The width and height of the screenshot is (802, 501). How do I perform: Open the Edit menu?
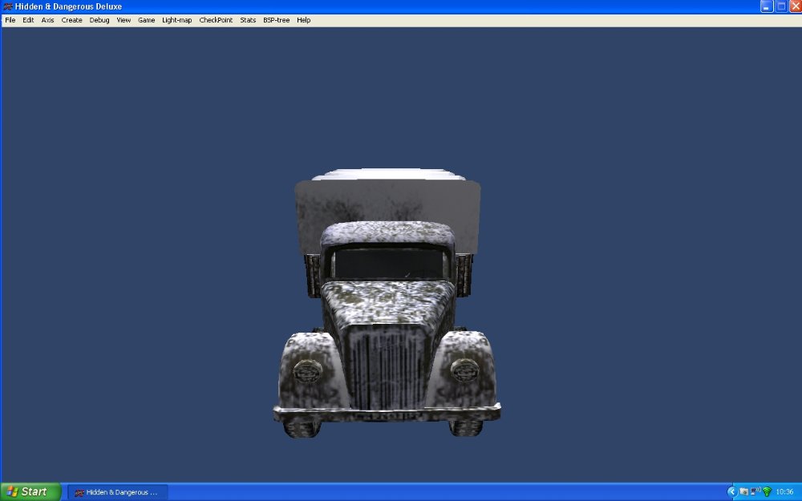tap(28, 20)
